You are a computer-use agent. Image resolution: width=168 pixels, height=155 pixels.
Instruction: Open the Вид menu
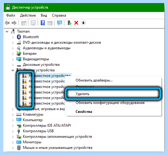pos(44,15)
